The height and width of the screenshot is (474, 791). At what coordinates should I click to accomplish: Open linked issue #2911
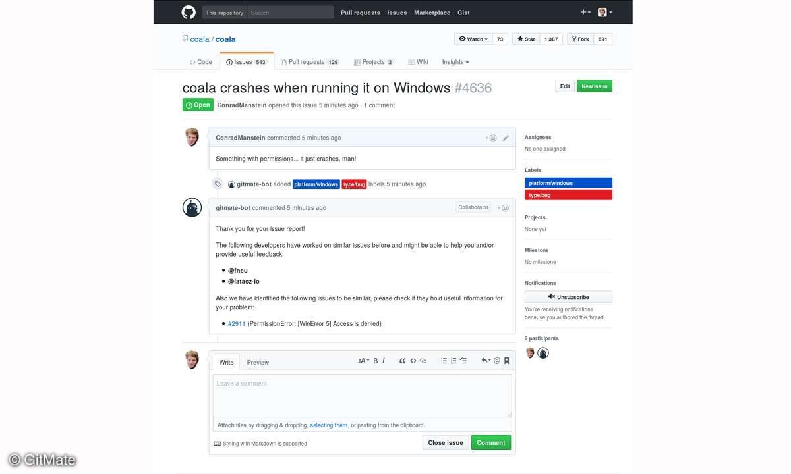[x=237, y=324]
